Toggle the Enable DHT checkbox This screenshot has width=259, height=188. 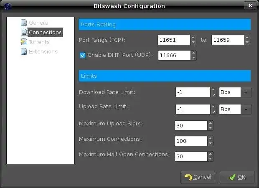83,55
